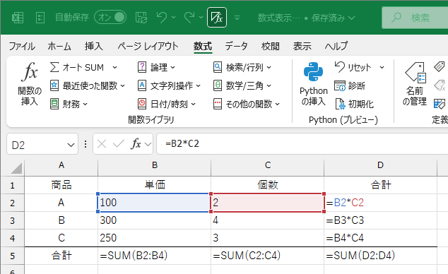Switch to the データ tab
Image resolution: width=448 pixels, height=274 pixels.
coord(236,46)
